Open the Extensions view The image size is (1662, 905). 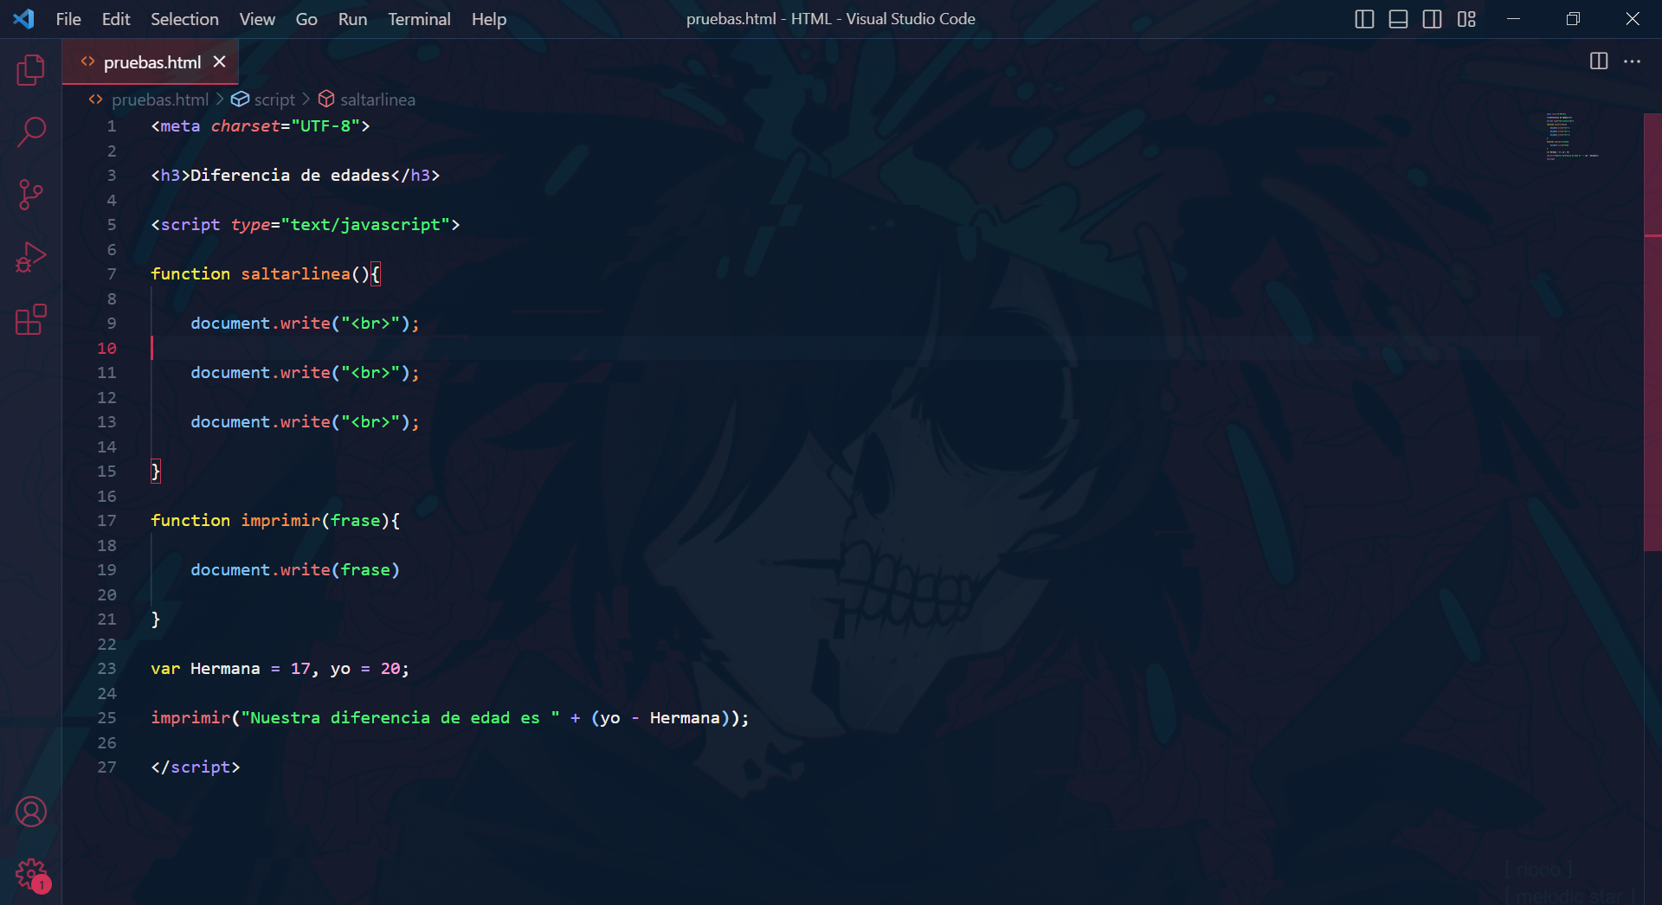tap(31, 319)
